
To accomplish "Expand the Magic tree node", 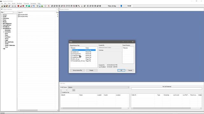I will 2,22.
